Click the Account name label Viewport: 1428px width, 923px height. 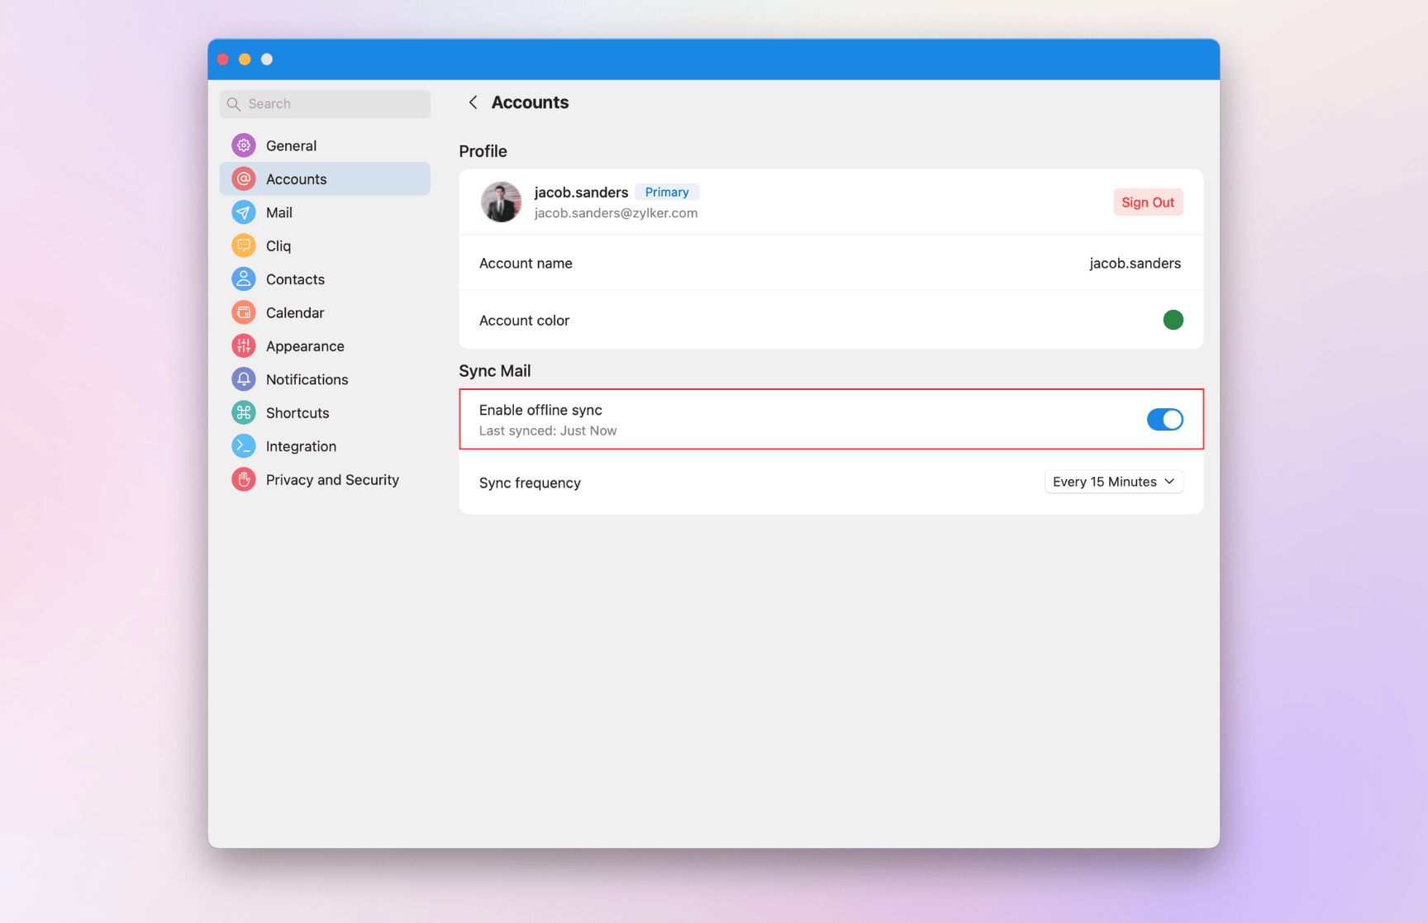click(x=526, y=264)
